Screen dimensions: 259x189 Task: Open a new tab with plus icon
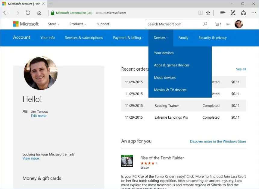51,4
